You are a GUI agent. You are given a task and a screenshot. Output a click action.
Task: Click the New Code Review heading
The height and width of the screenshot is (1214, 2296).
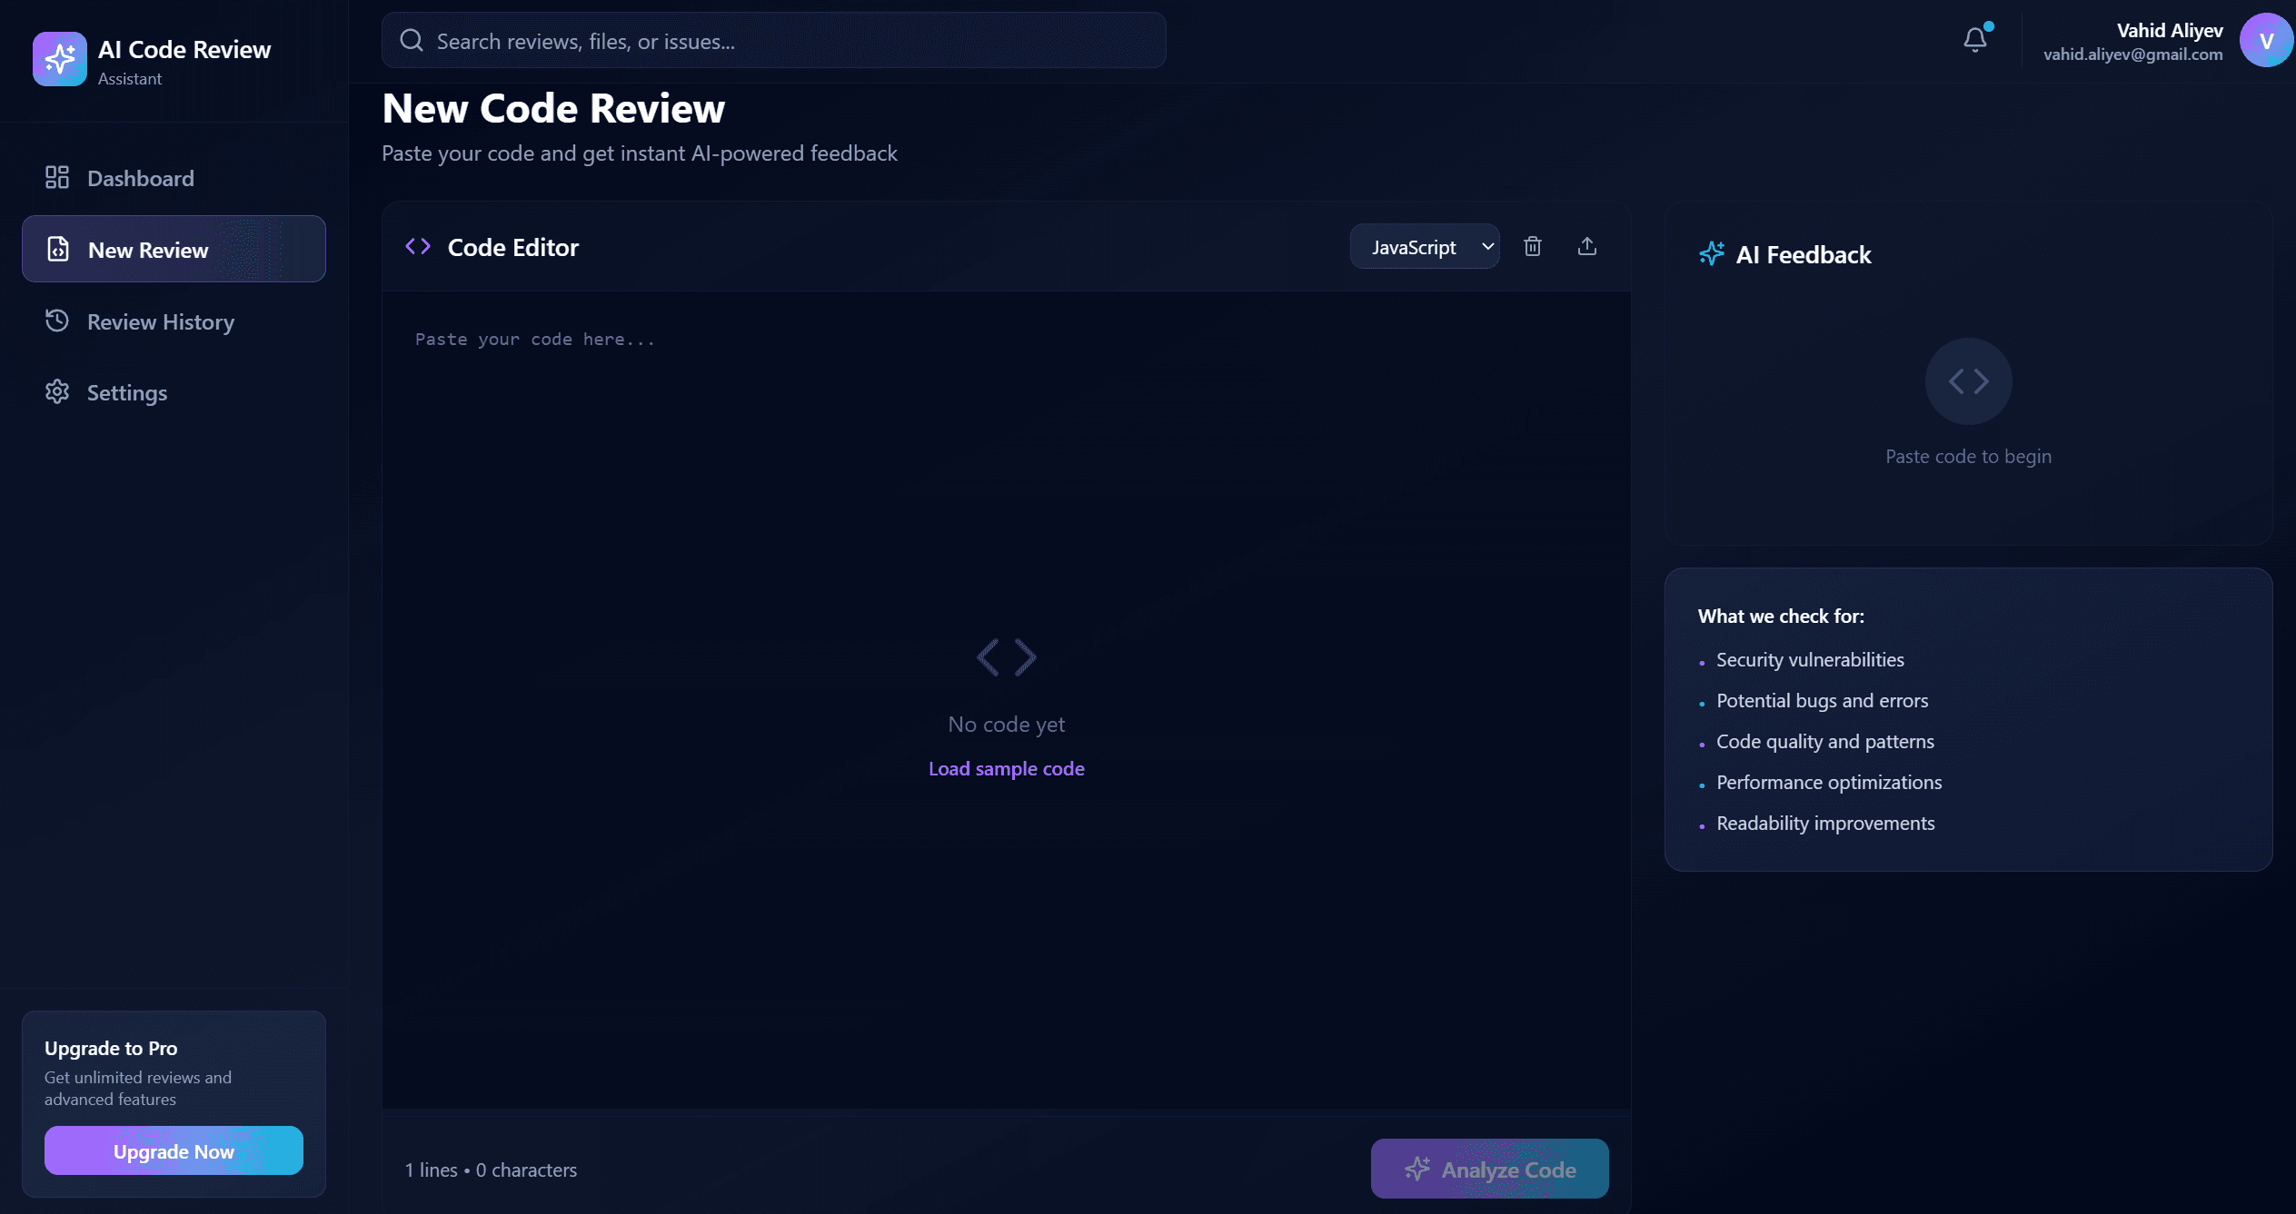pyautogui.click(x=553, y=109)
